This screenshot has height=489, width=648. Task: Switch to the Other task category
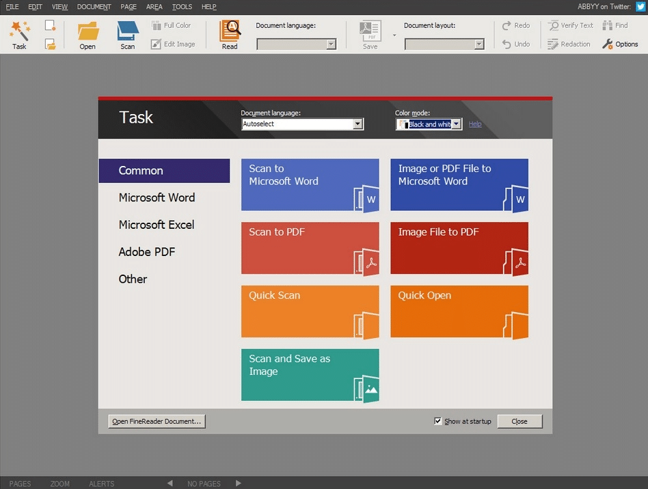[x=133, y=279]
